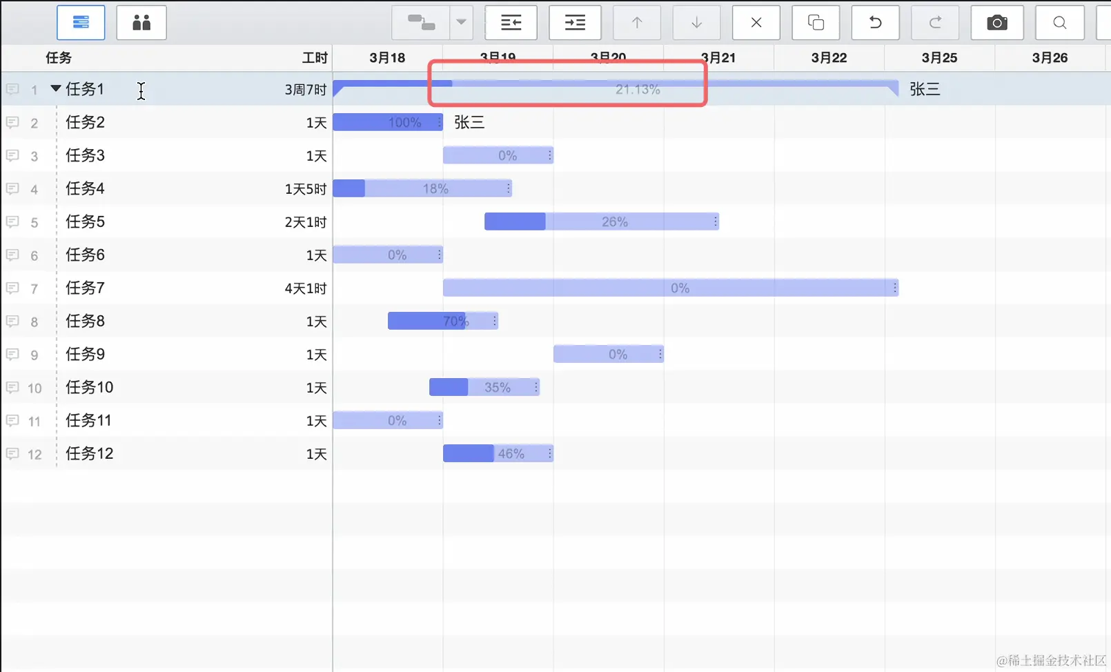
Task: Take a snapshot with the camera button
Action: click(x=997, y=23)
